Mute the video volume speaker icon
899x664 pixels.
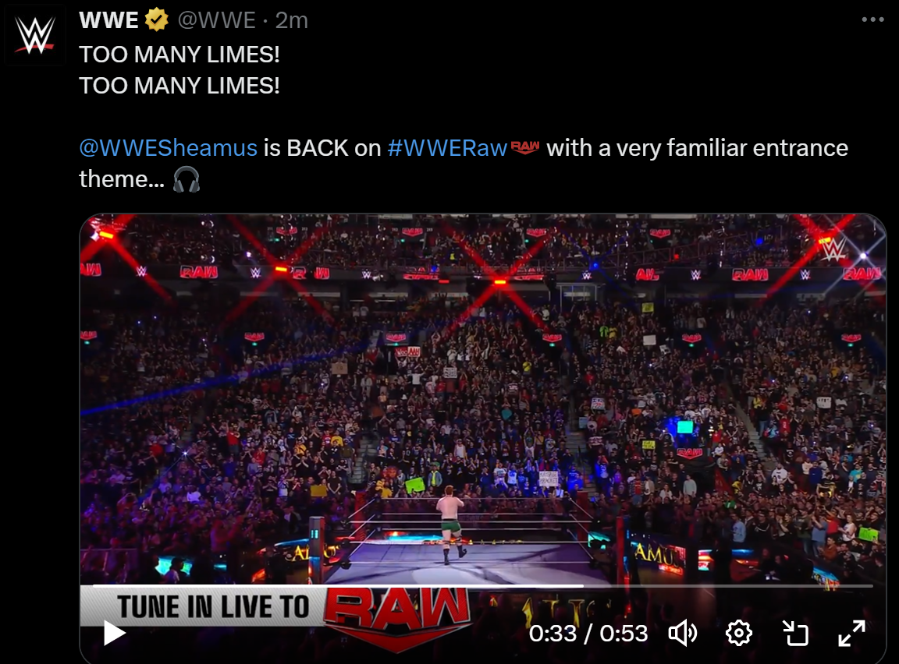click(x=682, y=633)
